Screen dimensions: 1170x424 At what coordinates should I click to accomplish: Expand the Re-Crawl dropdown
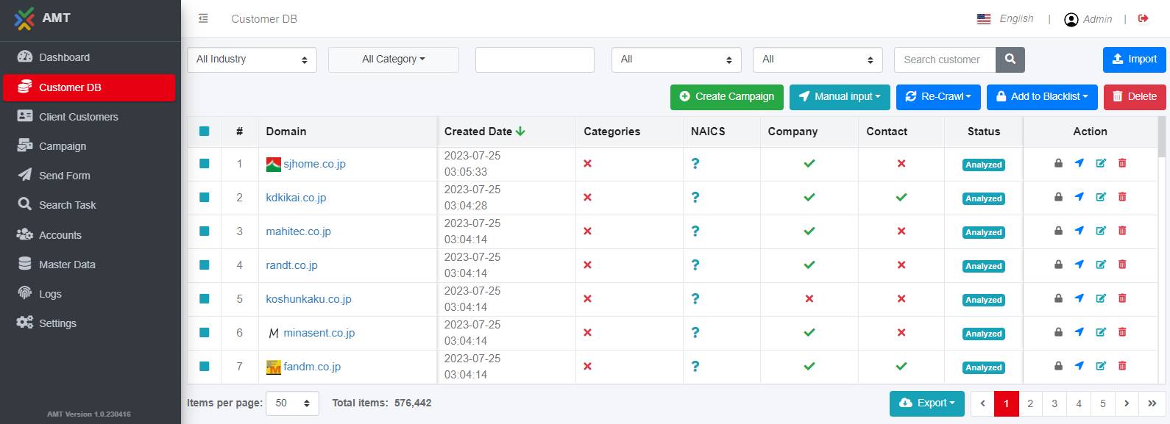[938, 97]
